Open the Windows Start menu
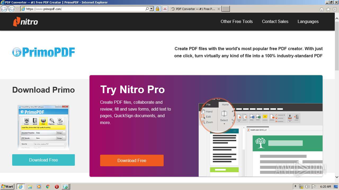339x190 pixels. [x=7, y=186]
